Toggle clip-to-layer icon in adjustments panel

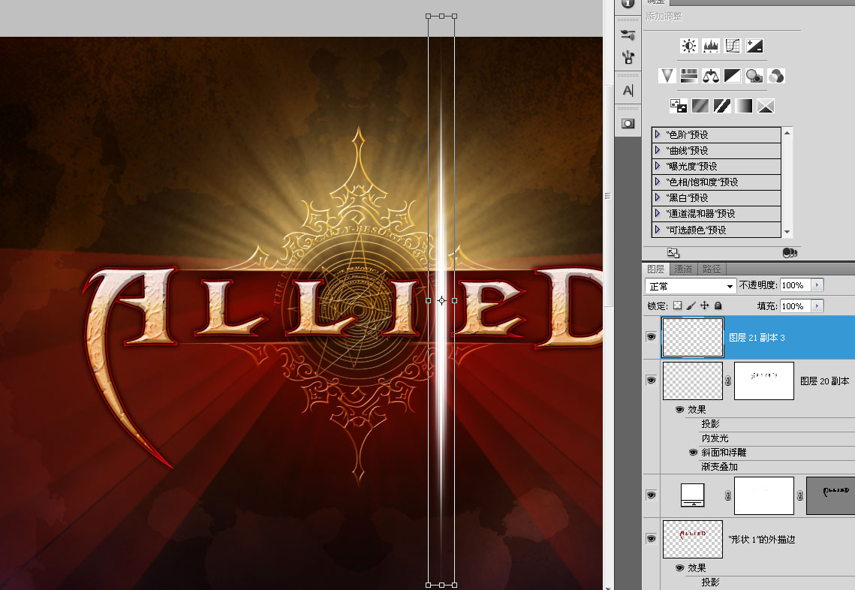click(790, 253)
